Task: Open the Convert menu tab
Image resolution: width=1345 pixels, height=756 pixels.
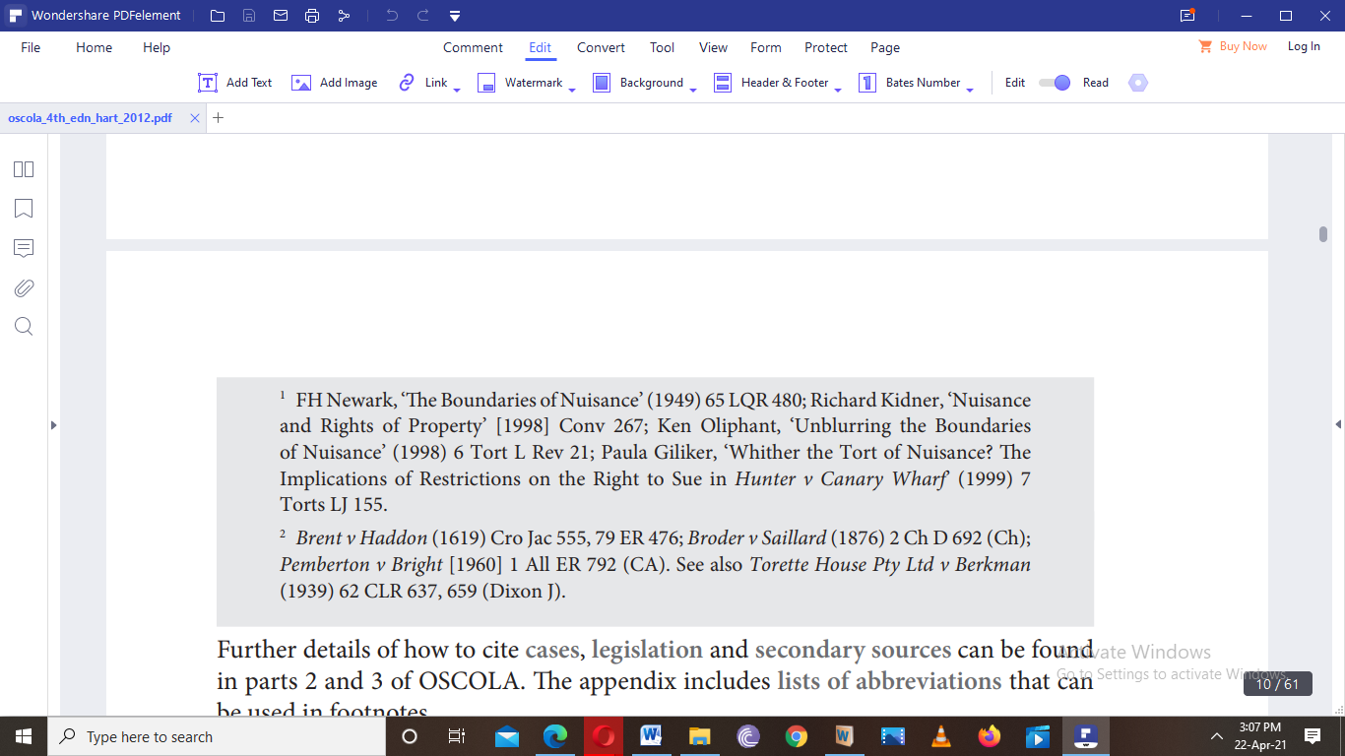Action: (x=601, y=47)
